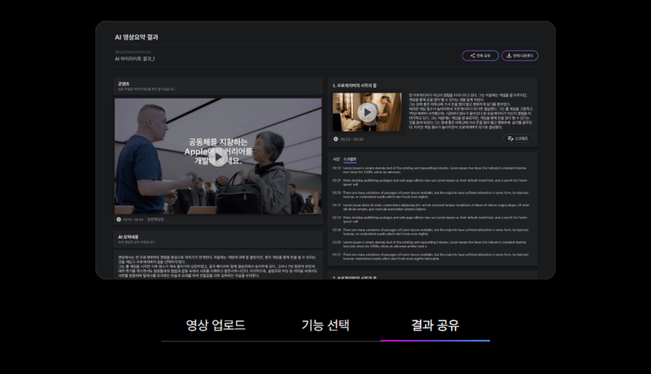Play the section 1 highlight clip thumbnail
This screenshot has width=651, height=374.
367,112
